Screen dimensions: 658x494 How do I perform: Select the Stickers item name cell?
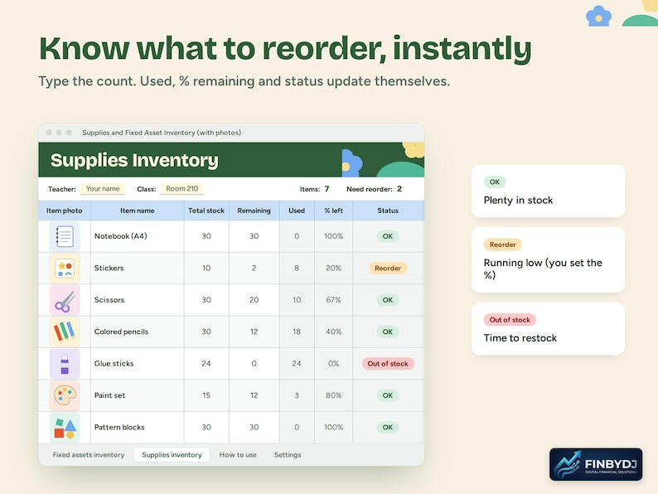[138, 269]
